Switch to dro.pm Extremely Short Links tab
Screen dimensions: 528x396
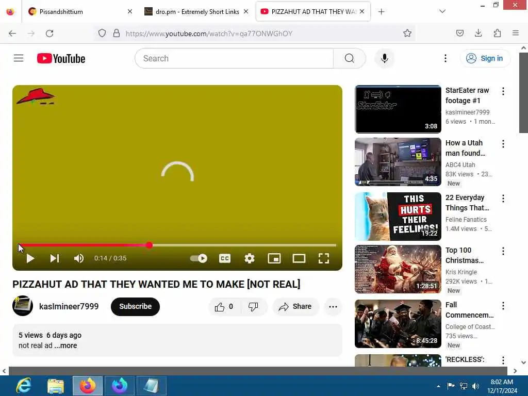197,11
